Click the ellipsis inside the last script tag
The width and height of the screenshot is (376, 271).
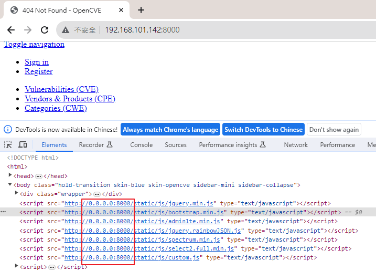pyautogui.click(x=52, y=267)
